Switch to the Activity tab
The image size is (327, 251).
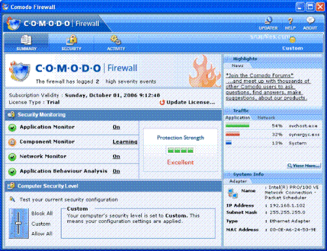coord(116,43)
